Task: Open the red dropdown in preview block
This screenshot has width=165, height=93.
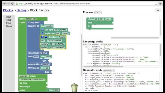Action: pos(108,19)
